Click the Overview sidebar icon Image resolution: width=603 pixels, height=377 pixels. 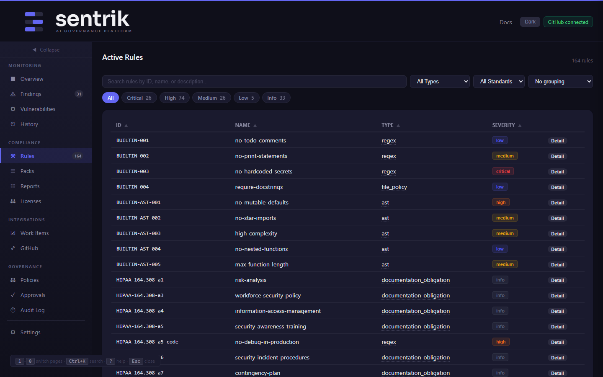(13, 79)
